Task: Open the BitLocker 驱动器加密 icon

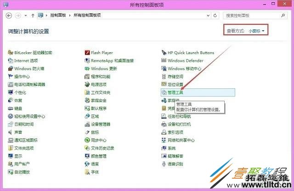Action: [10, 53]
